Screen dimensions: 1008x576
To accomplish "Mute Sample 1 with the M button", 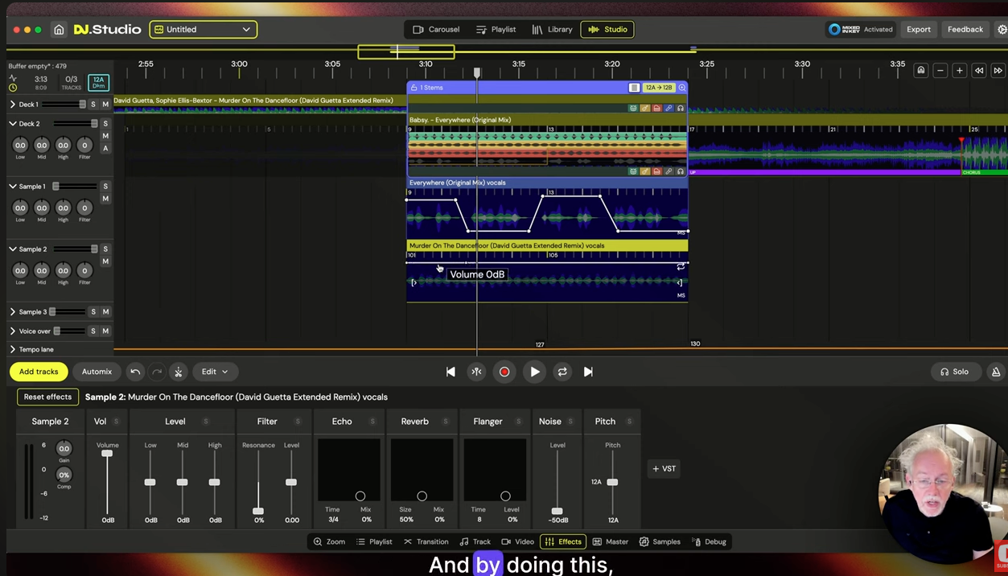I will (105, 199).
